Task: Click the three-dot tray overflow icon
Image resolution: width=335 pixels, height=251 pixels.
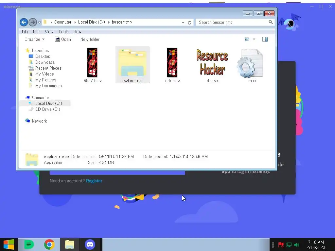Action: [x=273, y=244]
